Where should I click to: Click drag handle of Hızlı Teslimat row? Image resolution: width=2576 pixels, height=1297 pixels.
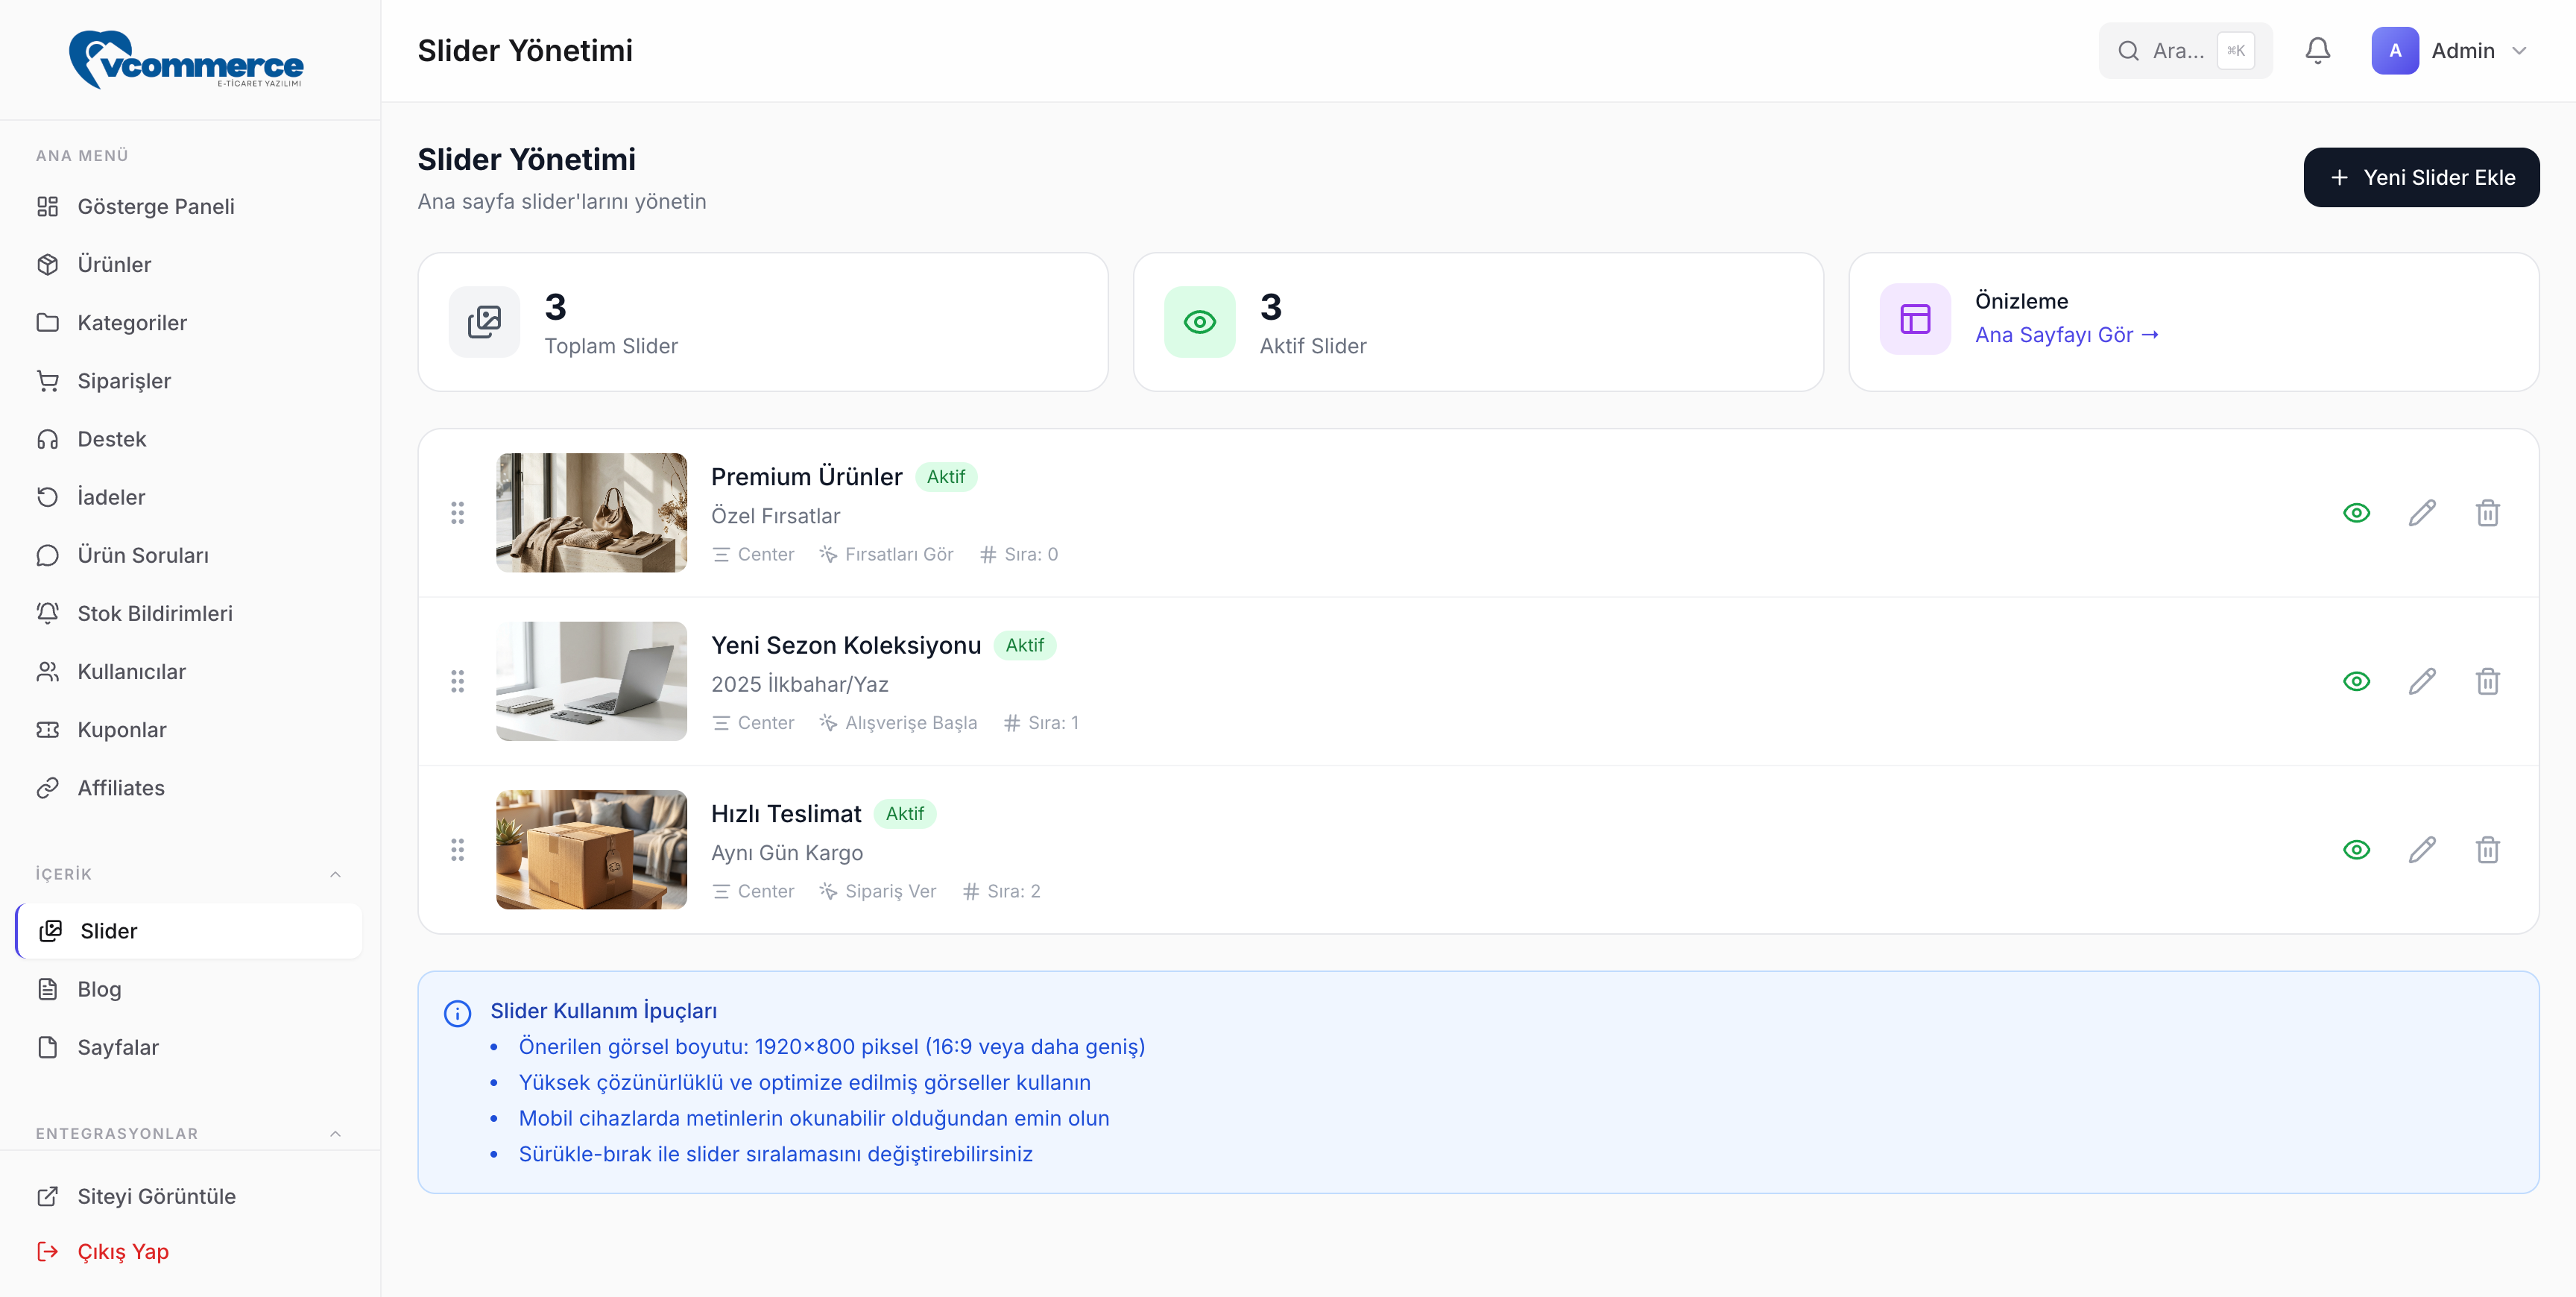tap(457, 850)
